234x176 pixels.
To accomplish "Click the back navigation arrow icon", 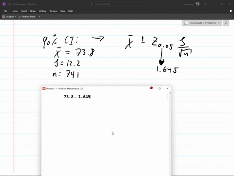I will (x=10, y=4).
